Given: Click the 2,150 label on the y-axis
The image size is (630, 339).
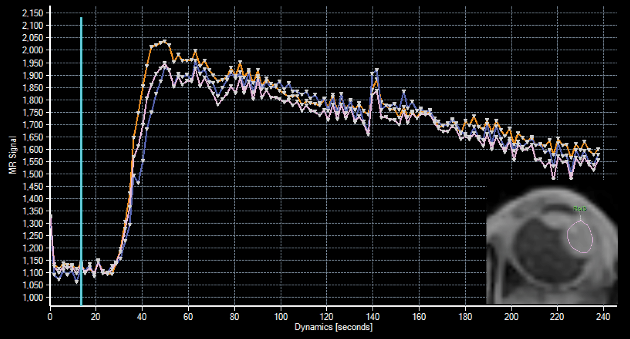Looking at the screenshot, I should coord(32,13).
